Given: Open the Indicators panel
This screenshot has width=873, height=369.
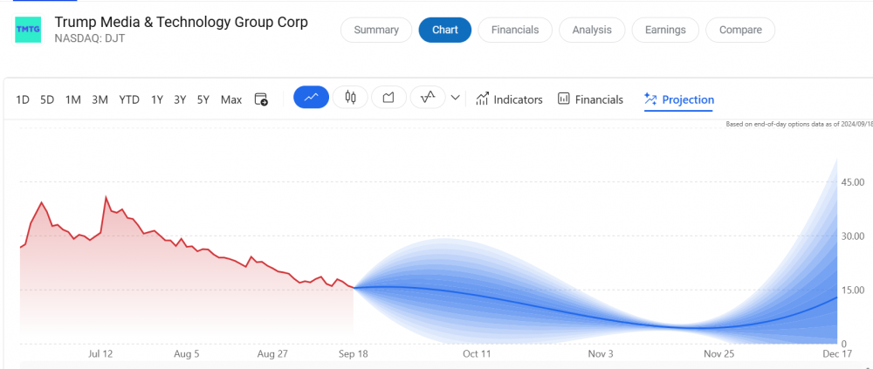Looking at the screenshot, I should point(509,99).
